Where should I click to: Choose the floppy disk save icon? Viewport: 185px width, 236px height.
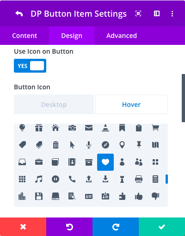39,196
